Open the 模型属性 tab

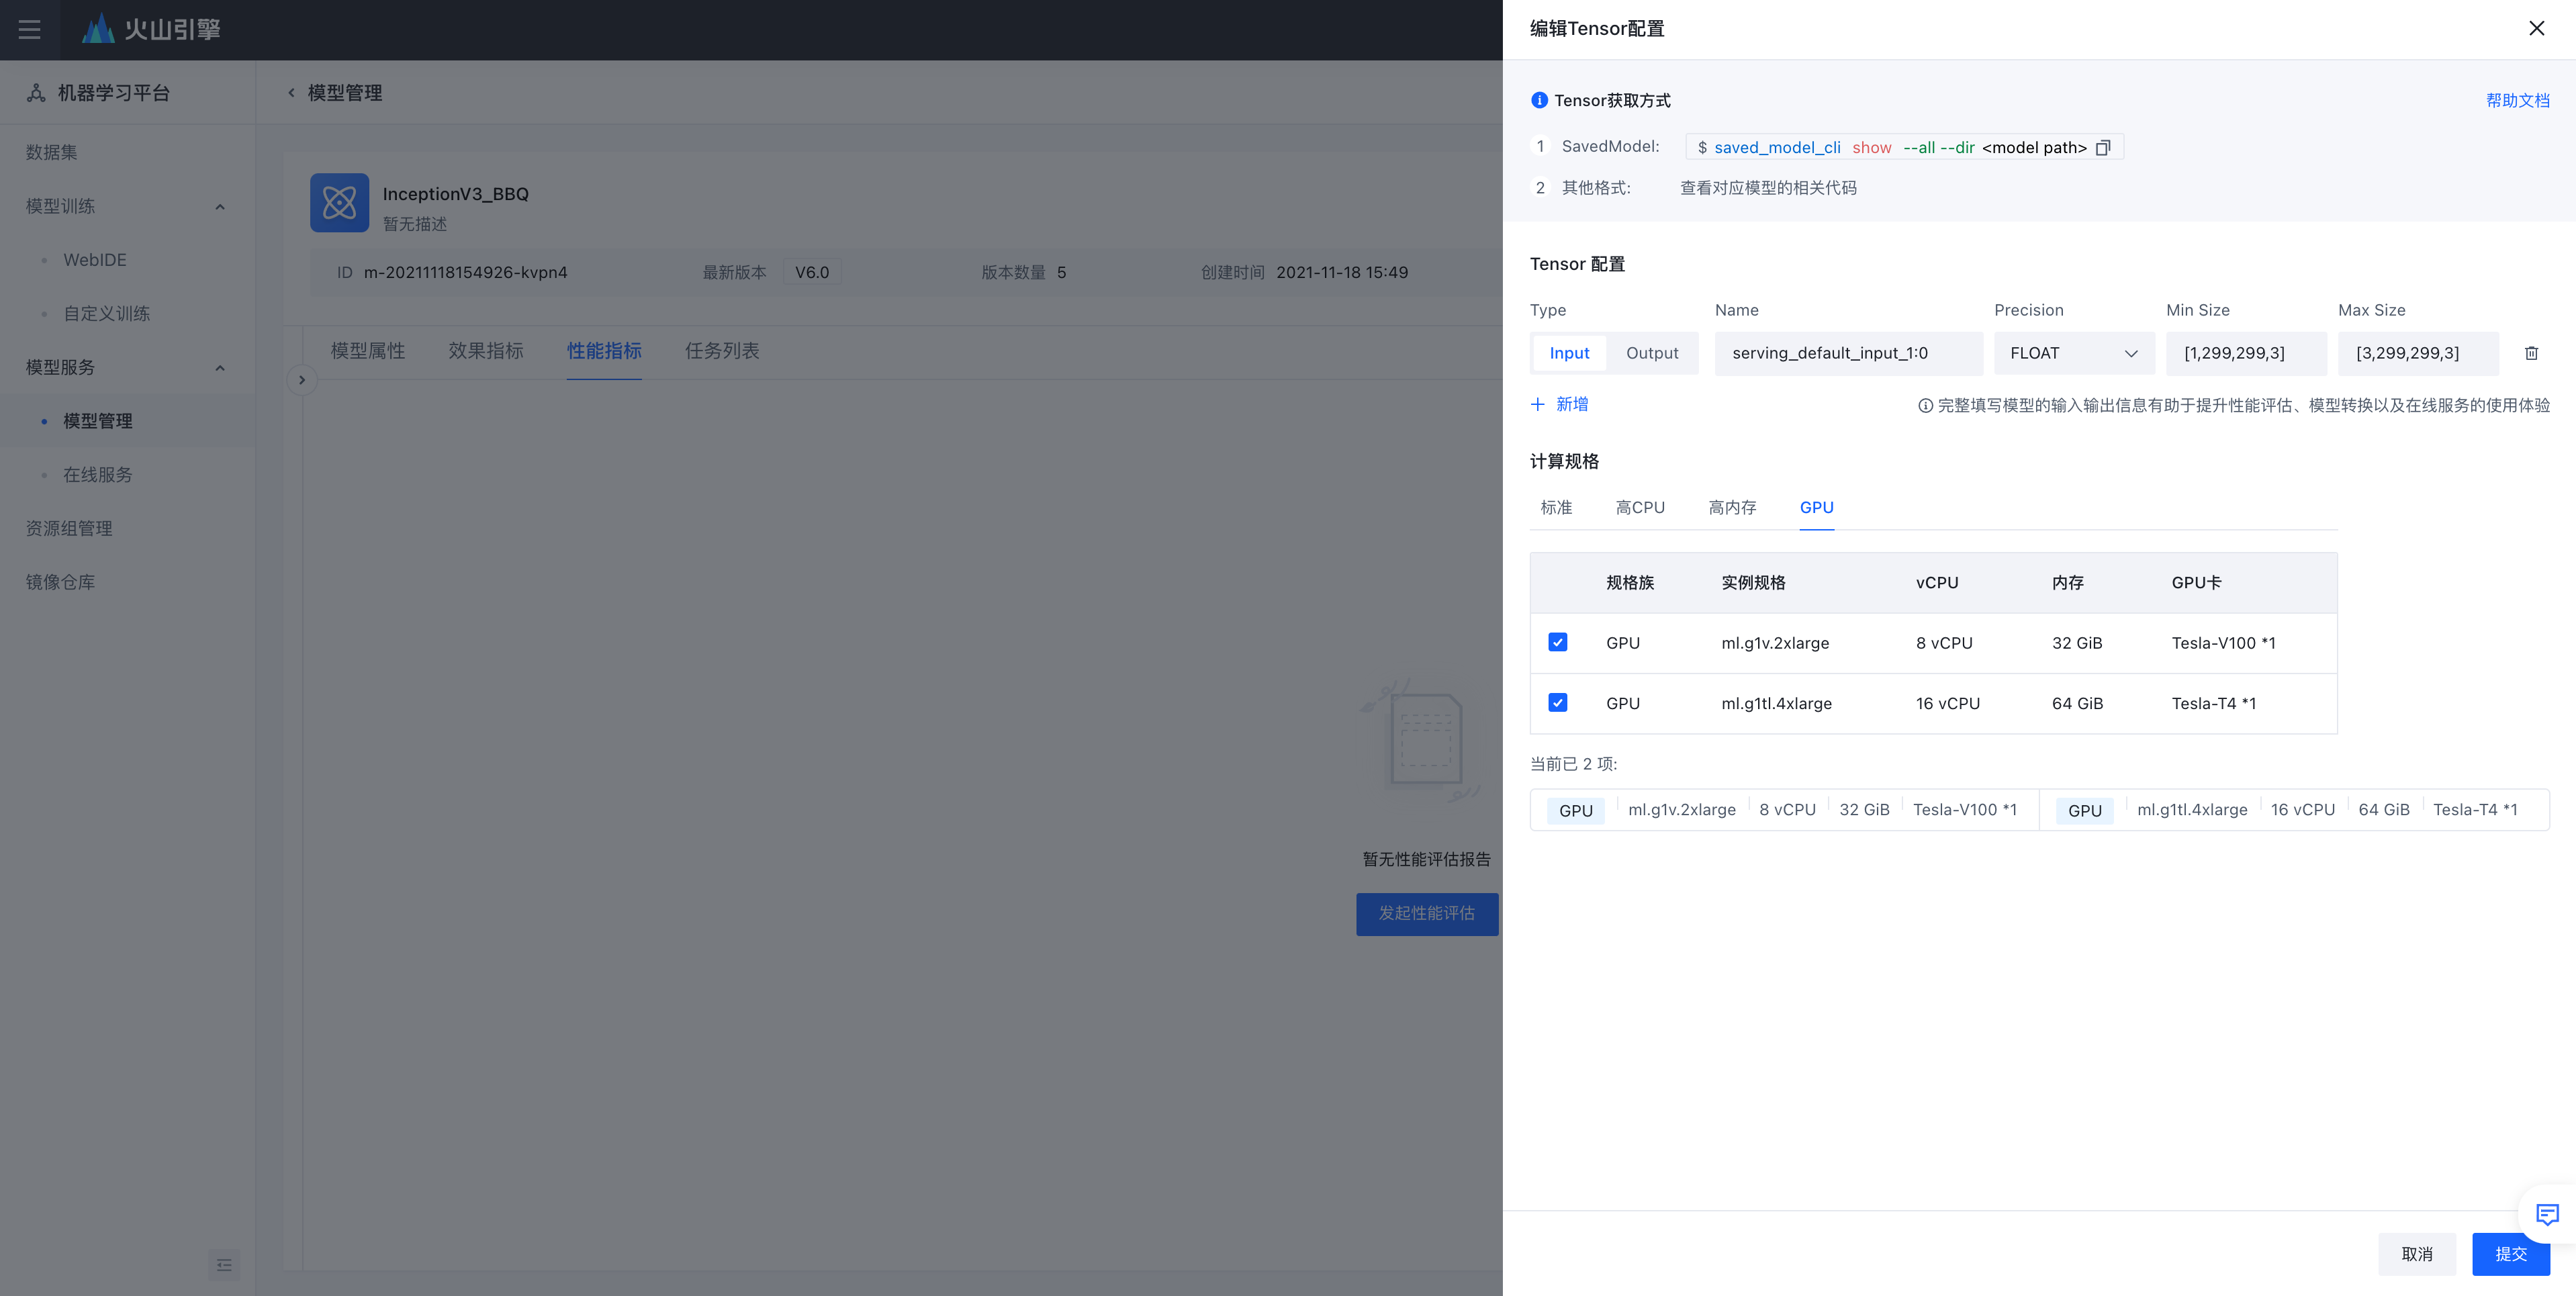368,351
